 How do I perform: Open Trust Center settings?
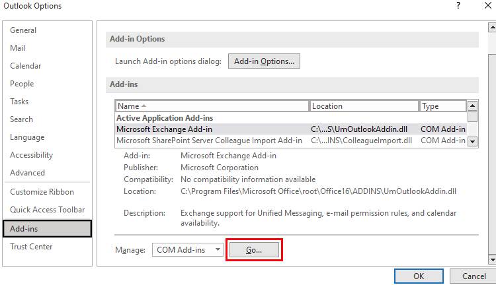(x=31, y=247)
